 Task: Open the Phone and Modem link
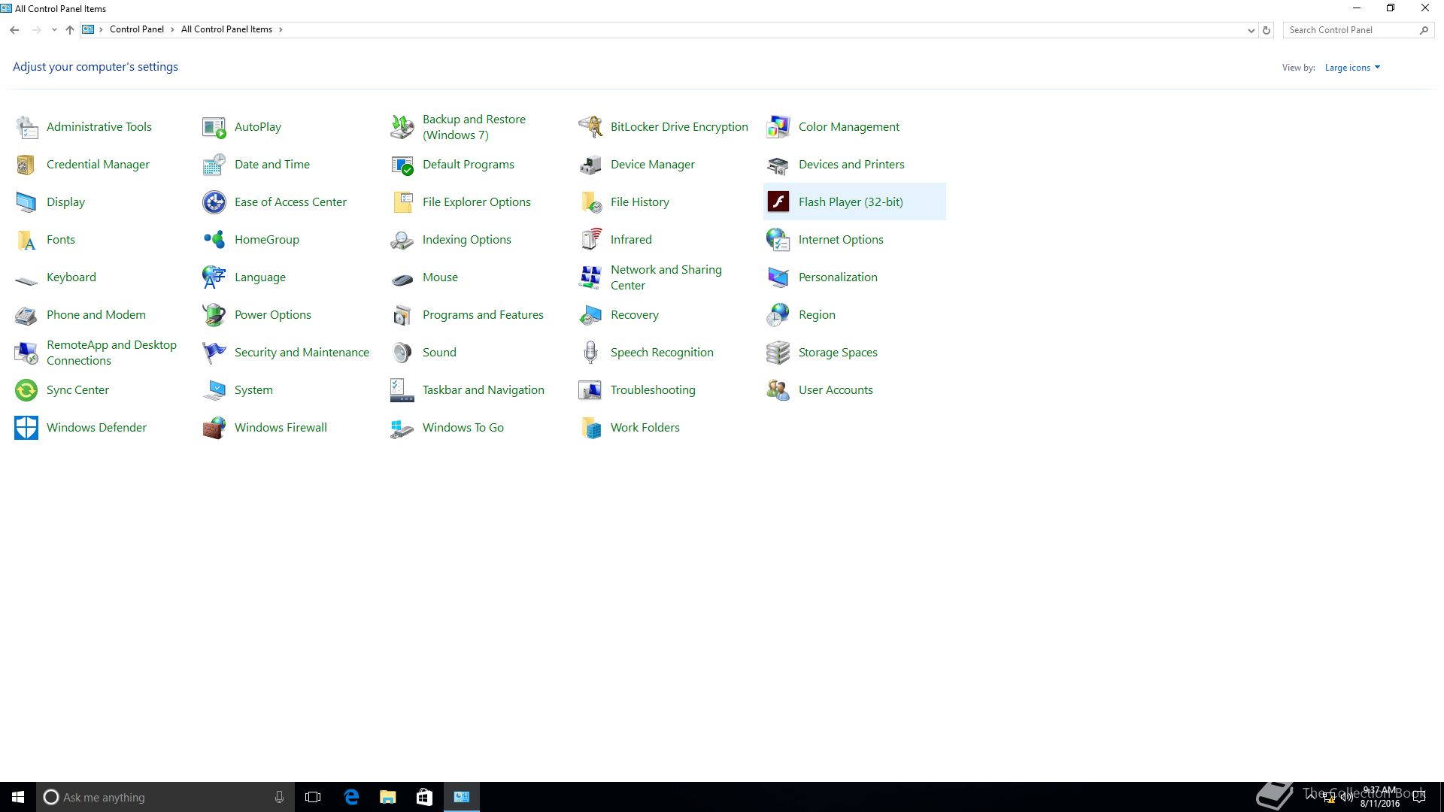(96, 315)
